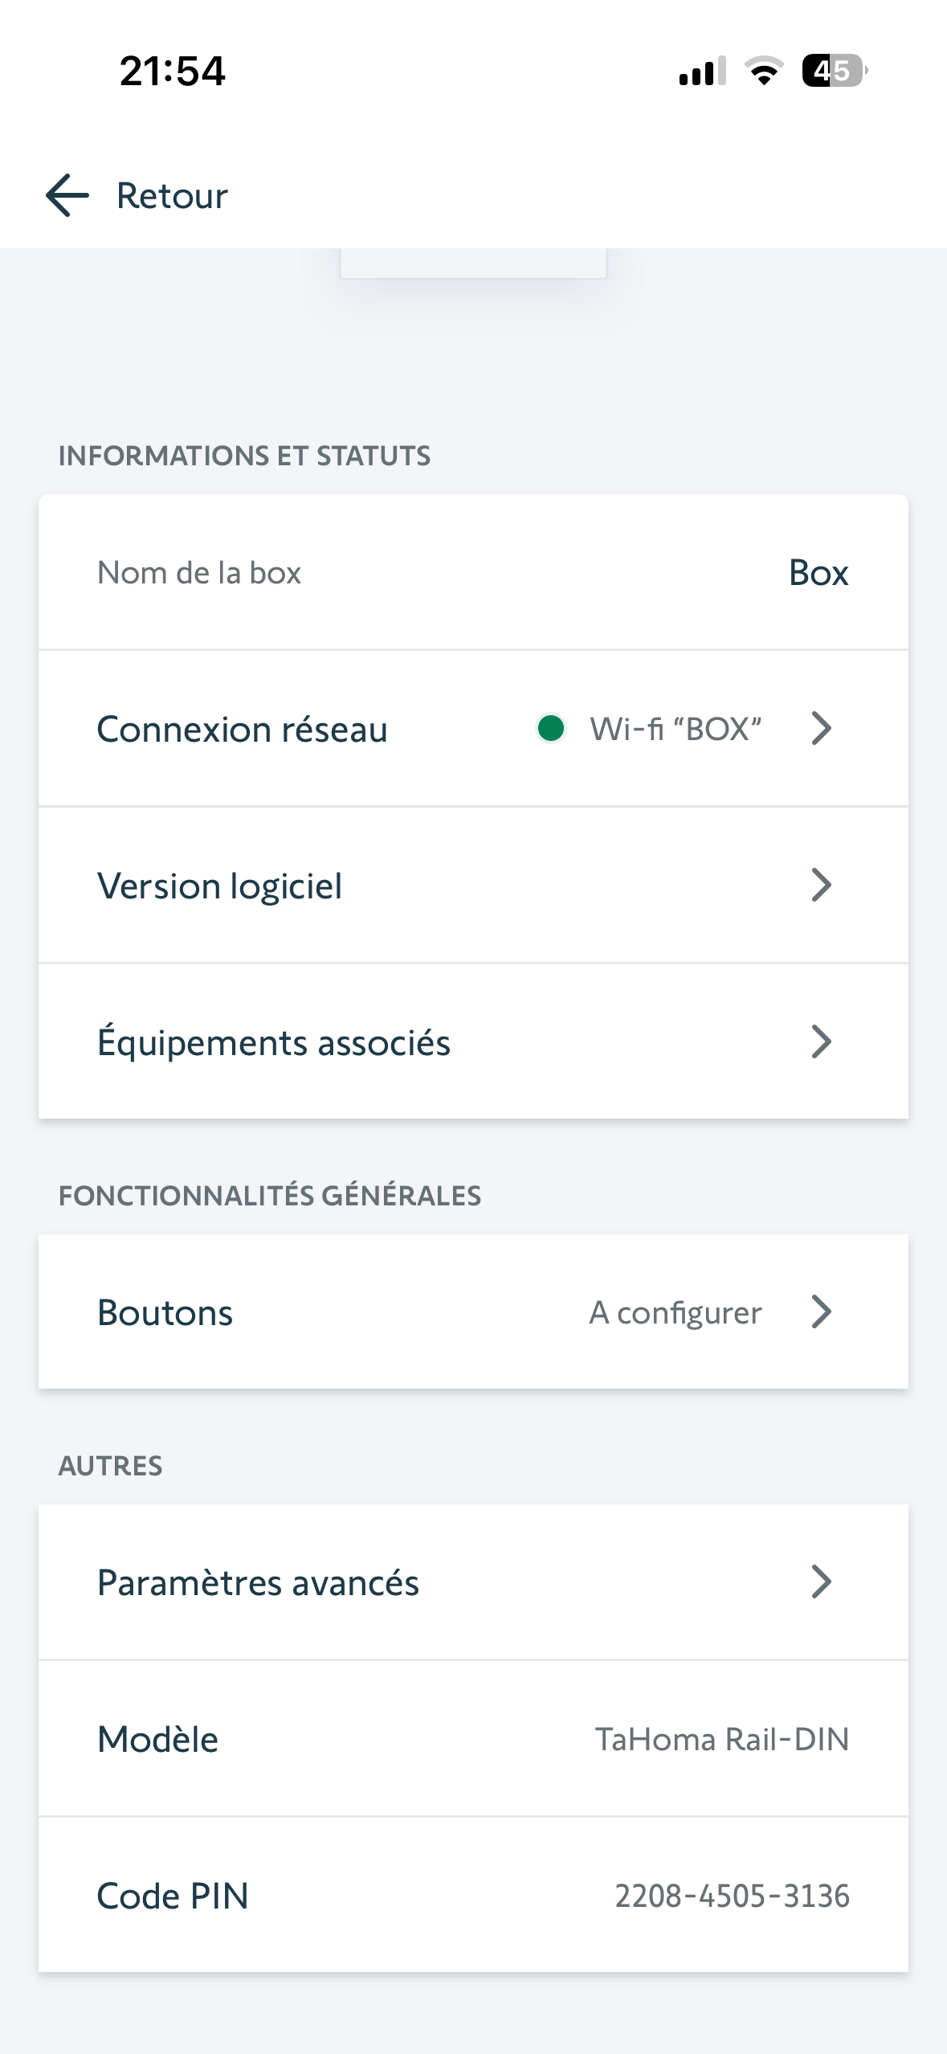Tap the Retour label
This screenshot has width=947, height=2054.
[172, 196]
